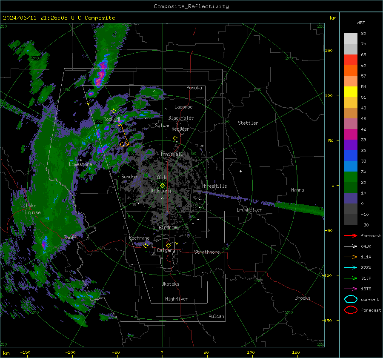Click the Blackfalds label

[181, 118]
